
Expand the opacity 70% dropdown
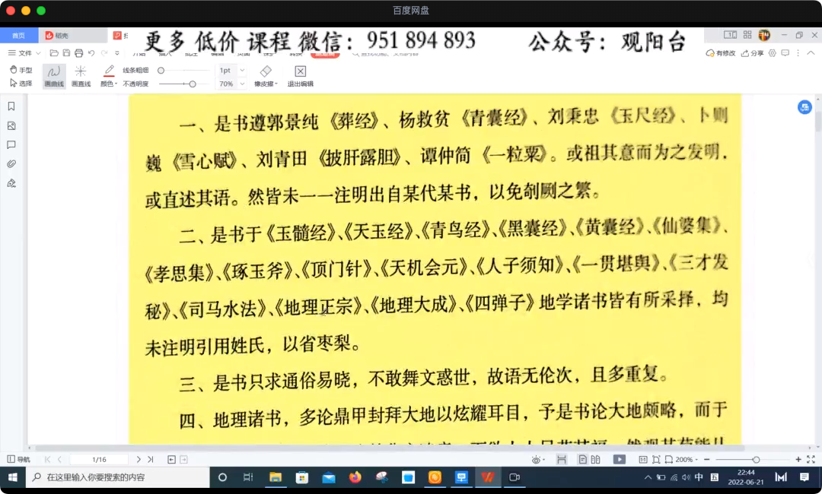[x=243, y=84]
